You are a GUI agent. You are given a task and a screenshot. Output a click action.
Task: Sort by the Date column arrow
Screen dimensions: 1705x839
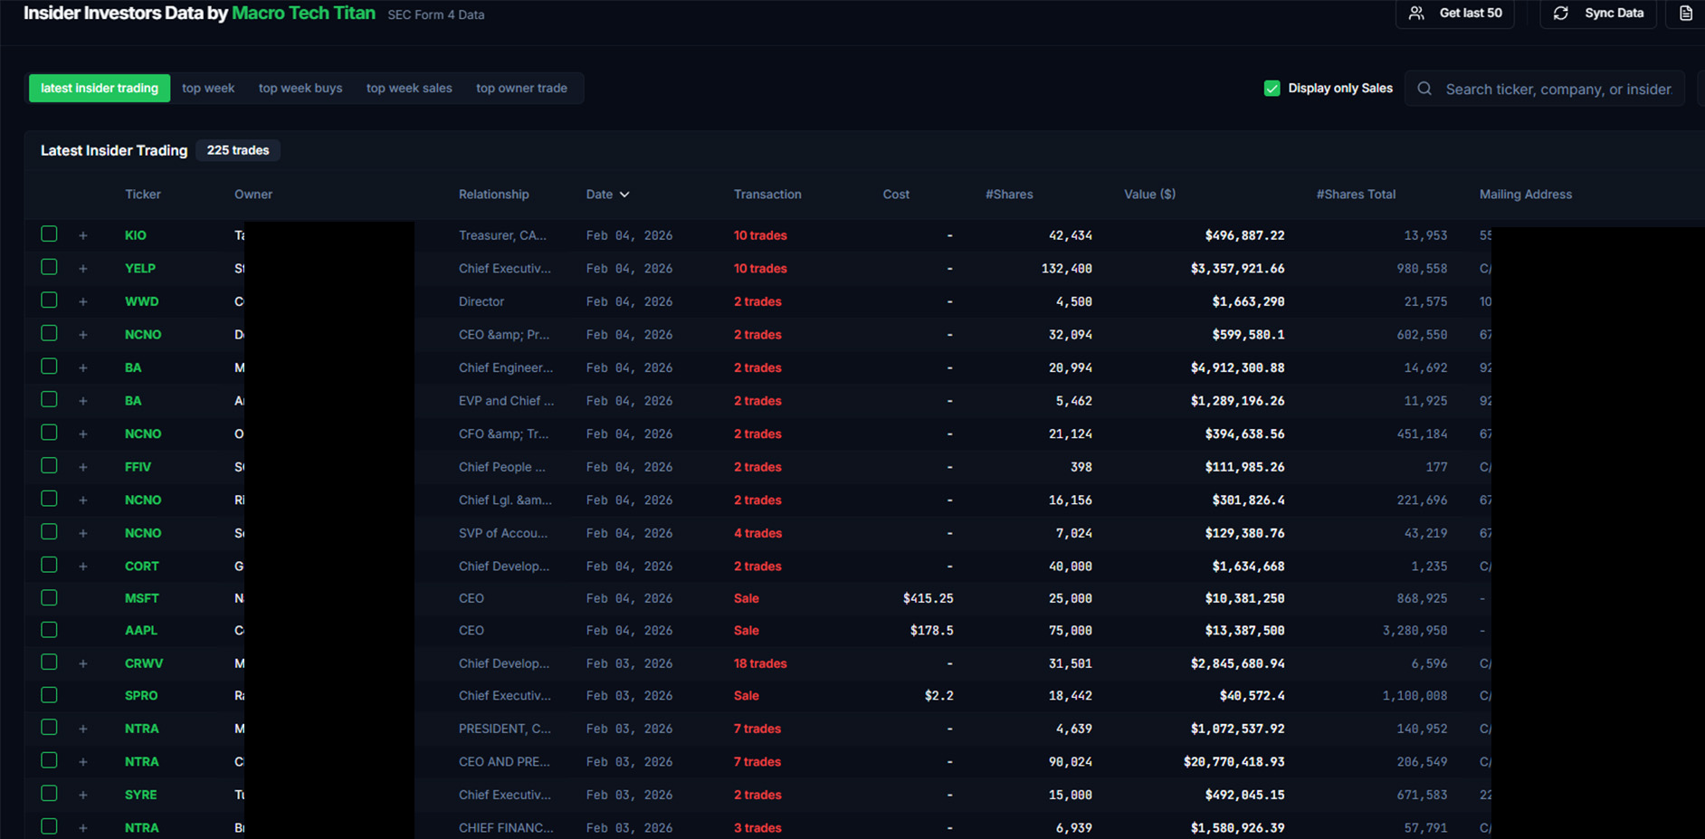[x=624, y=195]
